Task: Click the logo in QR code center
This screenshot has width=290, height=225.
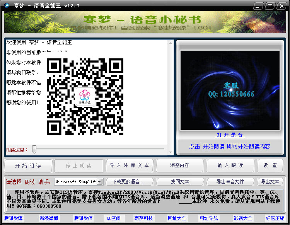Action: tap(85, 97)
